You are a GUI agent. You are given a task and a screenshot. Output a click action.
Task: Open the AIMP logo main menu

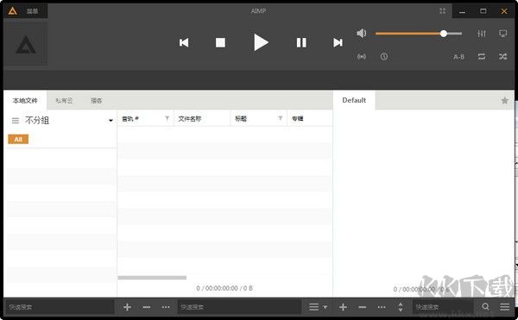point(13,11)
